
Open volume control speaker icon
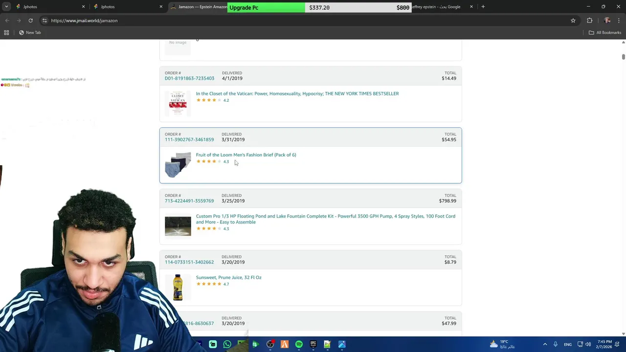click(588, 344)
